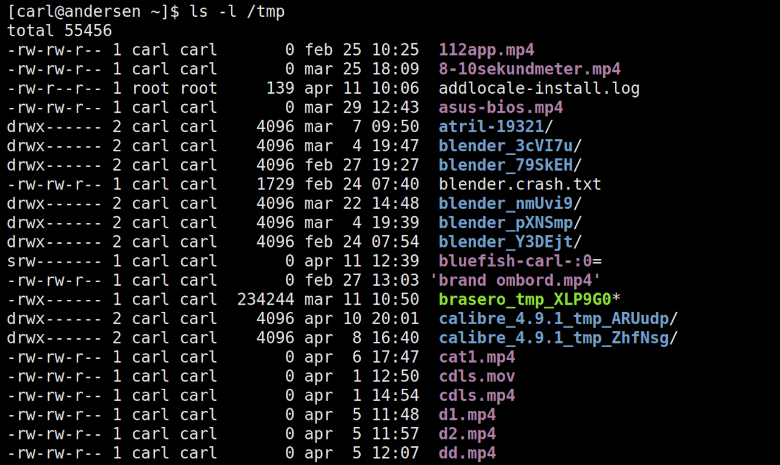Click the green brasero_tmp_XLP9G0 executable name
The height and width of the screenshot is (465, 780).
(525, 299)
